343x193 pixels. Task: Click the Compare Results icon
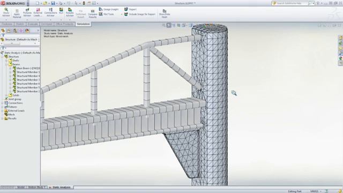pos(93,14)
